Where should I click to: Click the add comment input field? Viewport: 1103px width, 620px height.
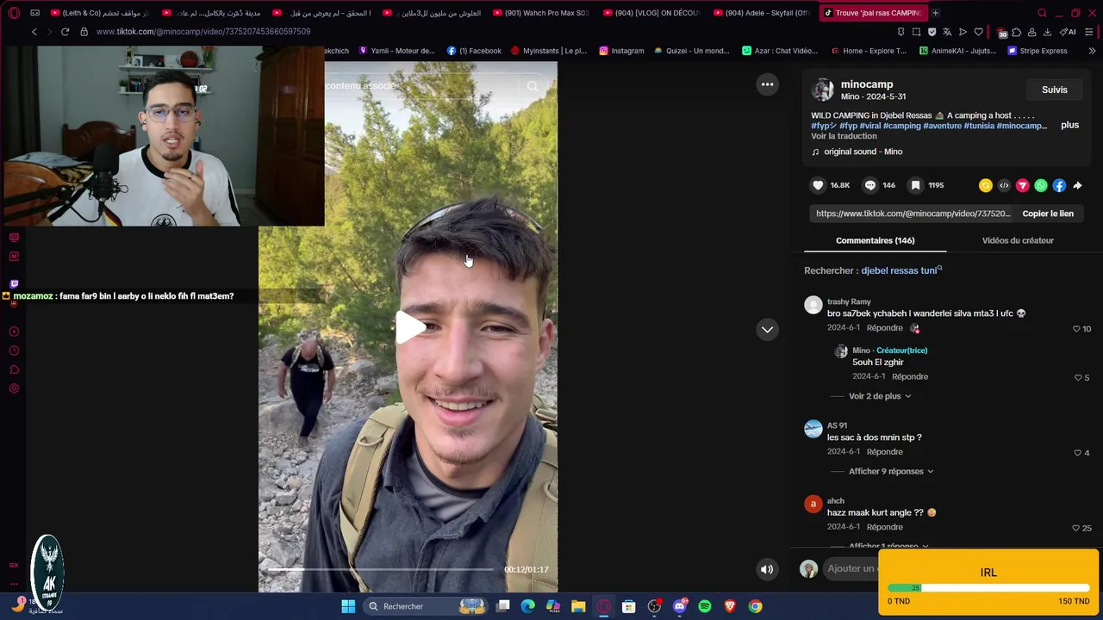pyautogui.click(x=851, y=568)
